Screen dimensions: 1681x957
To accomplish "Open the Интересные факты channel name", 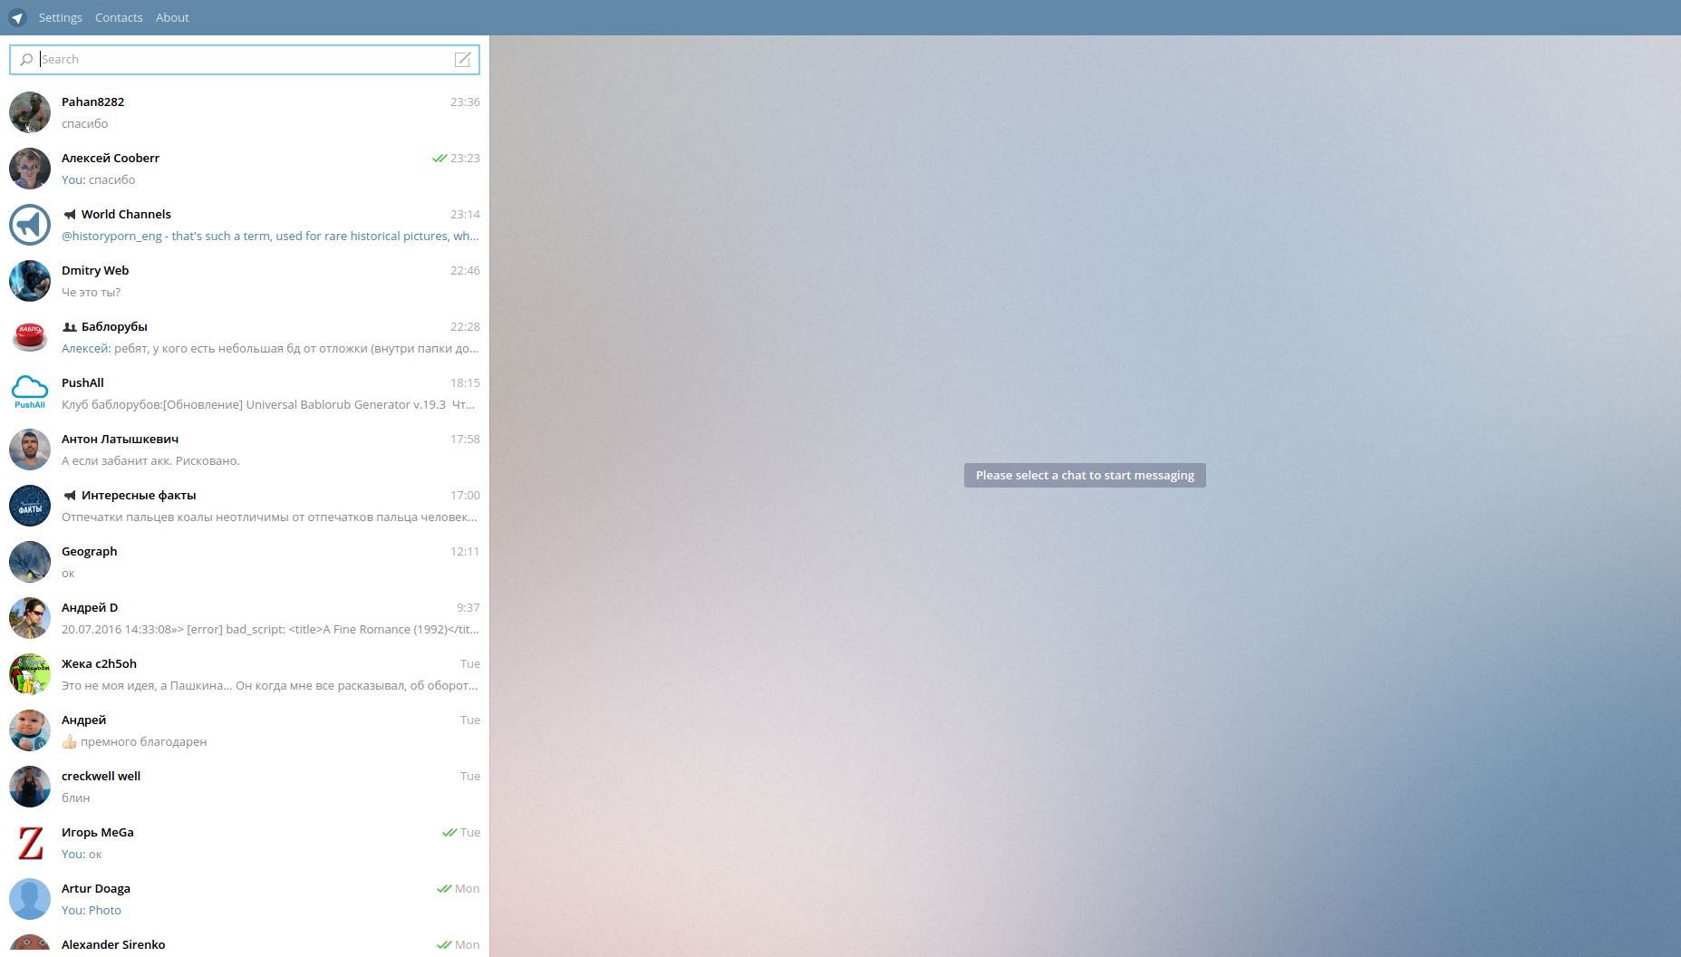I will [x=139, y=496].
